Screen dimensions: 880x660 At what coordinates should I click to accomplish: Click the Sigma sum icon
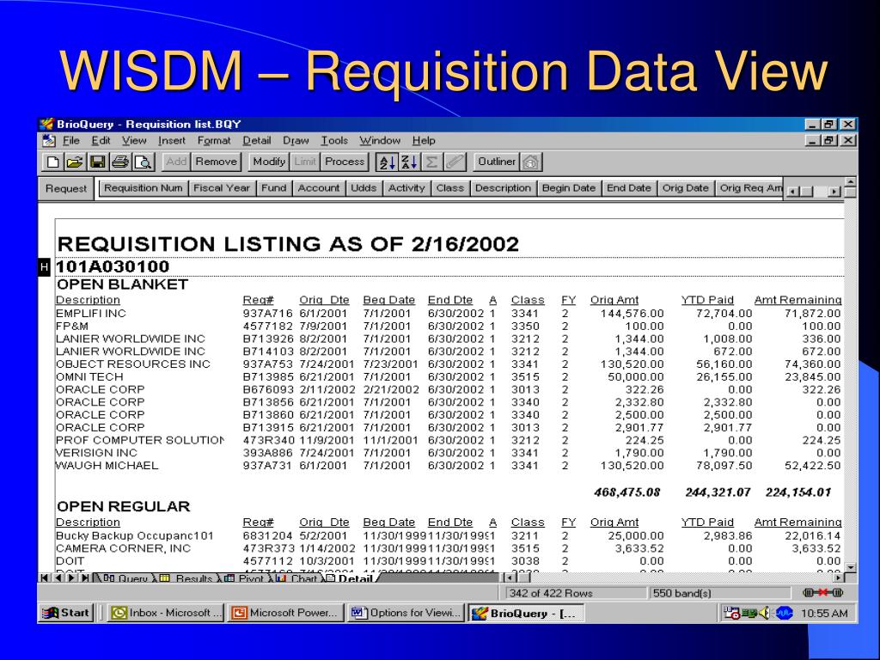pyautogui.click(x=431, y=162)
